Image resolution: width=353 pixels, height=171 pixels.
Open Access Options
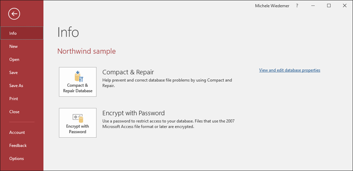22,158
